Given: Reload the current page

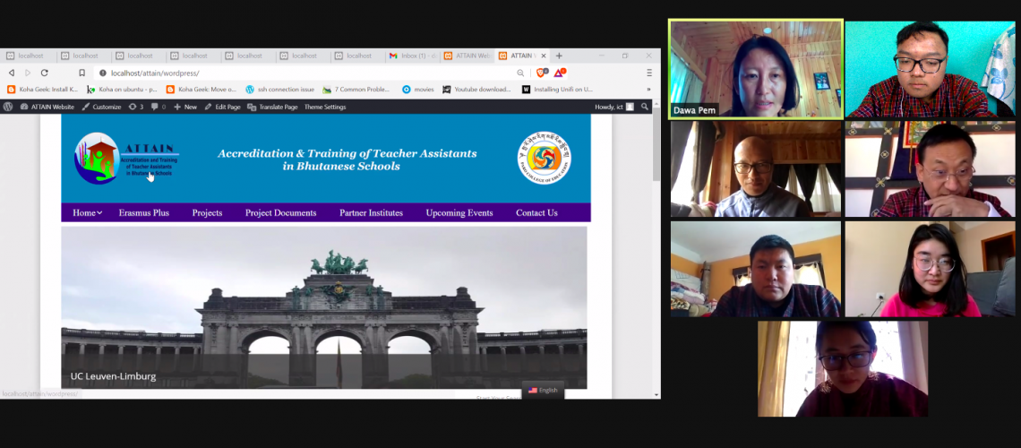Looking at the screenshot, I should click(44, 73).
